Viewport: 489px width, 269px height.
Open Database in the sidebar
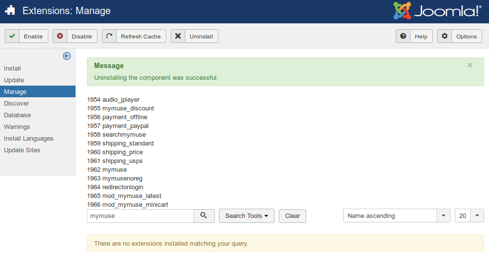click(18, 115)
